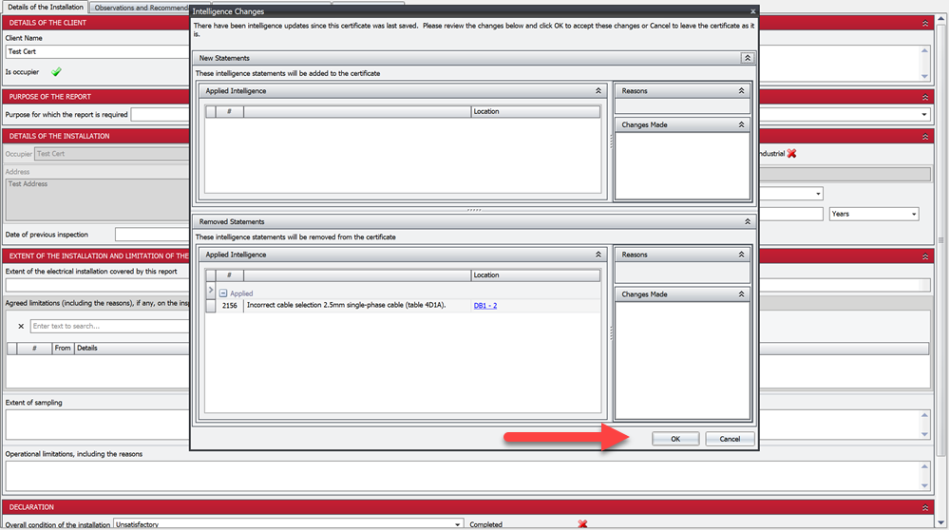Screen dimensions: 950x530
Task: Click Date of previous inspection field
Action: tap(152, 235)
